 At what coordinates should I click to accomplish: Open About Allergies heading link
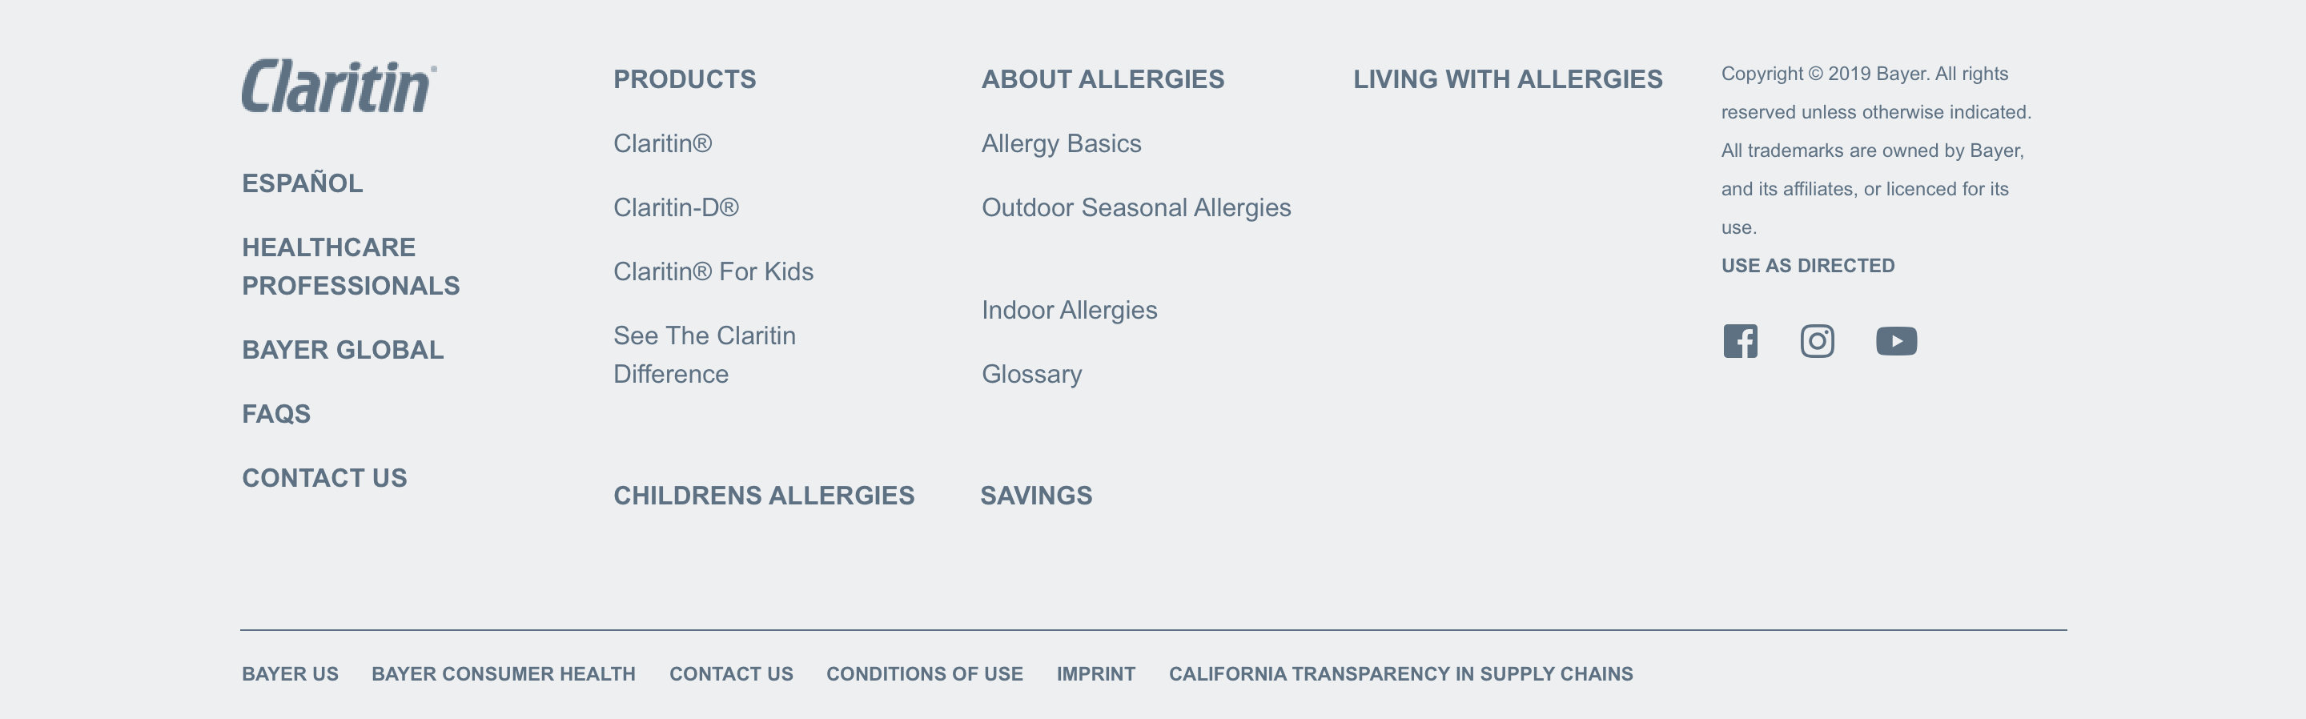tap(1103, 80)
